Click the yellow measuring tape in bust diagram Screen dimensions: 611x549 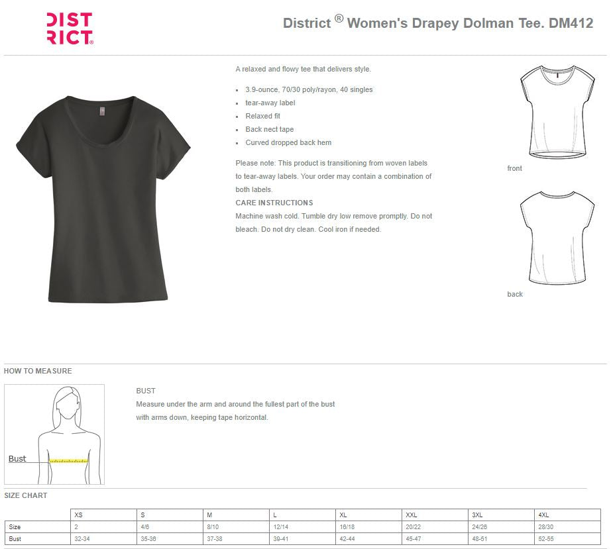(x=68, y=461)
